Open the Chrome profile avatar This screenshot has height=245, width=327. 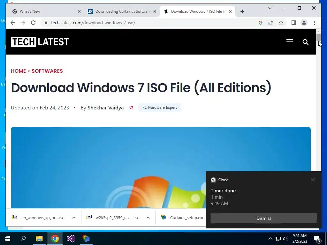[304, 23]
